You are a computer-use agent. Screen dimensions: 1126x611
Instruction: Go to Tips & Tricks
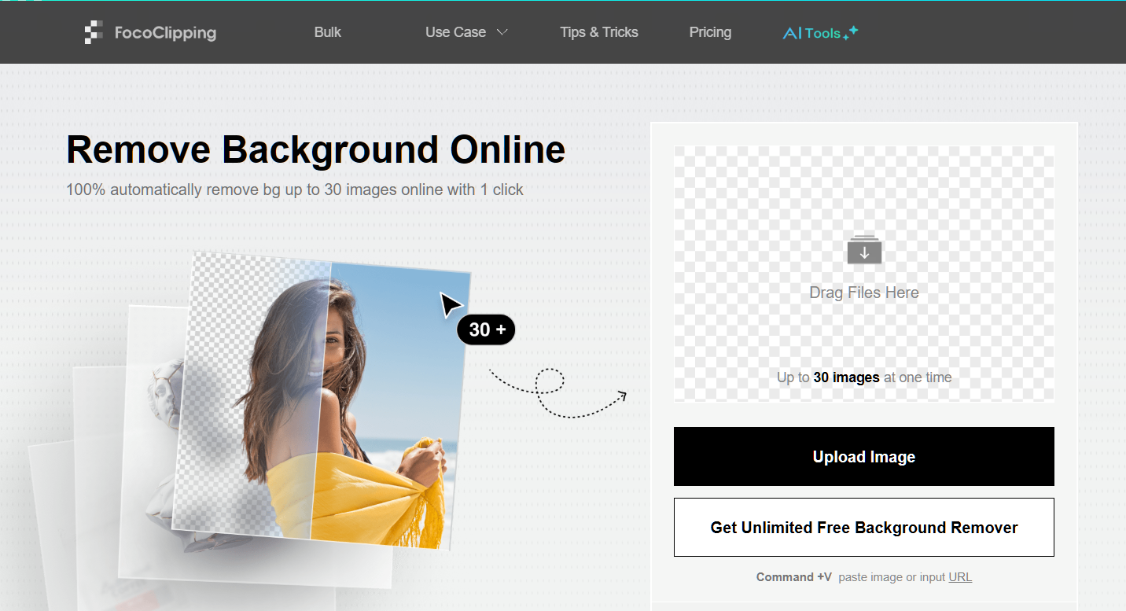coord(598,32)
